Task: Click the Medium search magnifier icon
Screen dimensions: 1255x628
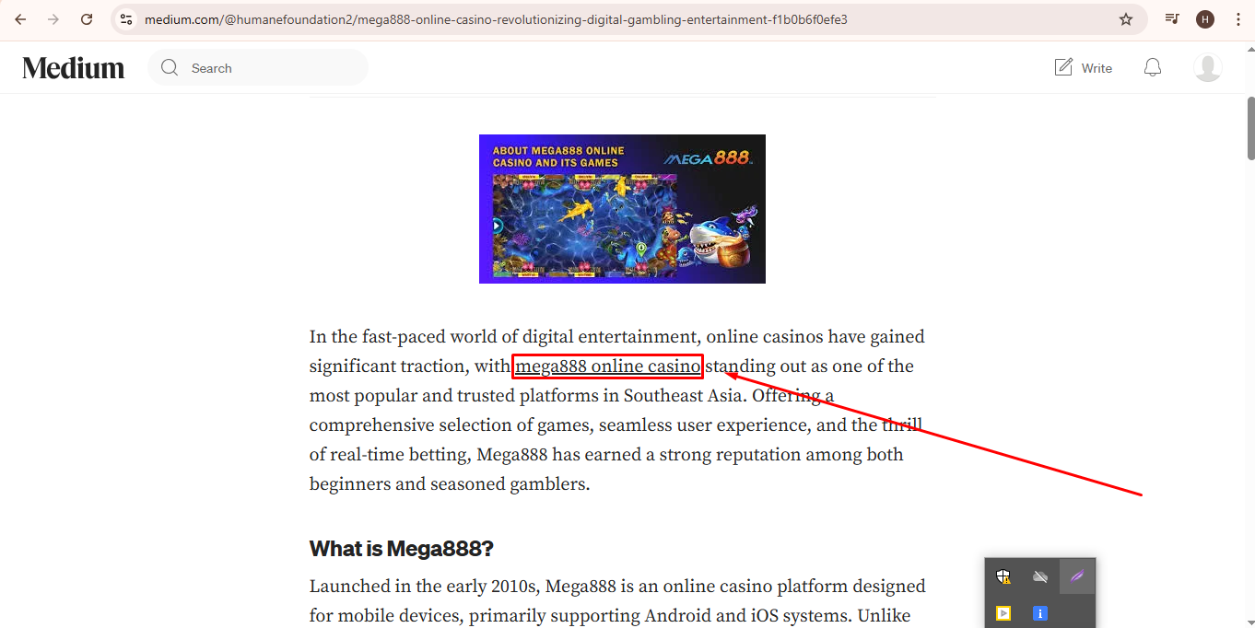Action: pos(170,67)
